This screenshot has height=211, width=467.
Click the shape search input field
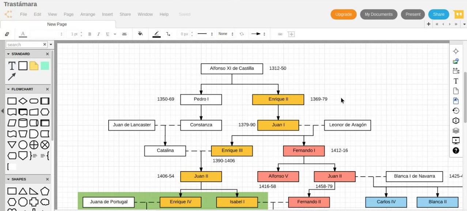pos(22,44)
